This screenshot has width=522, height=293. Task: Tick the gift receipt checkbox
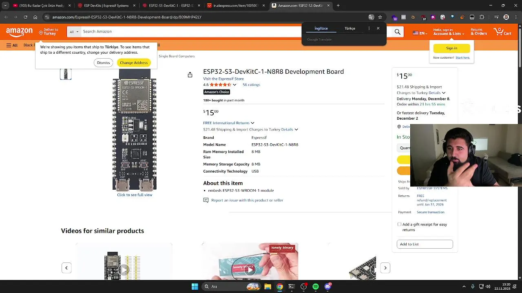point(399,224)
